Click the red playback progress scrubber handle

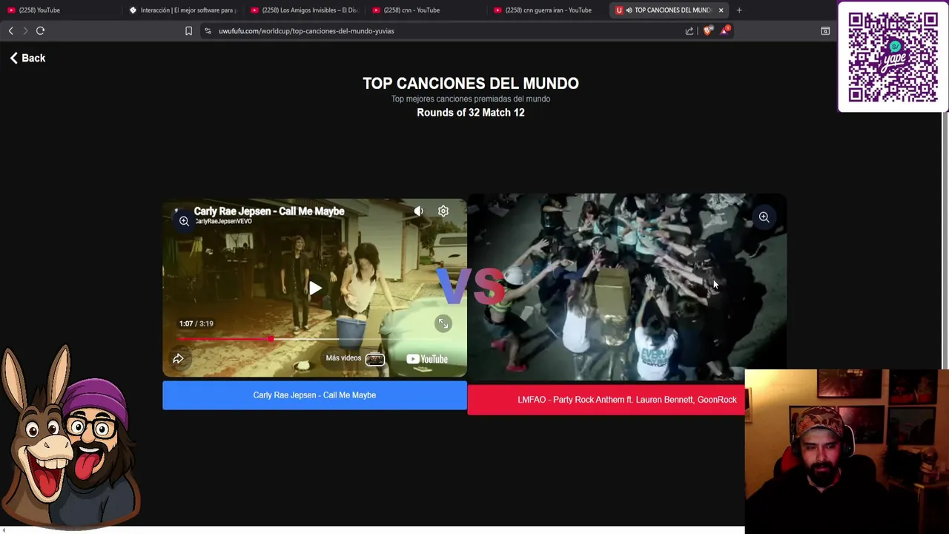[x=271, y=339]
